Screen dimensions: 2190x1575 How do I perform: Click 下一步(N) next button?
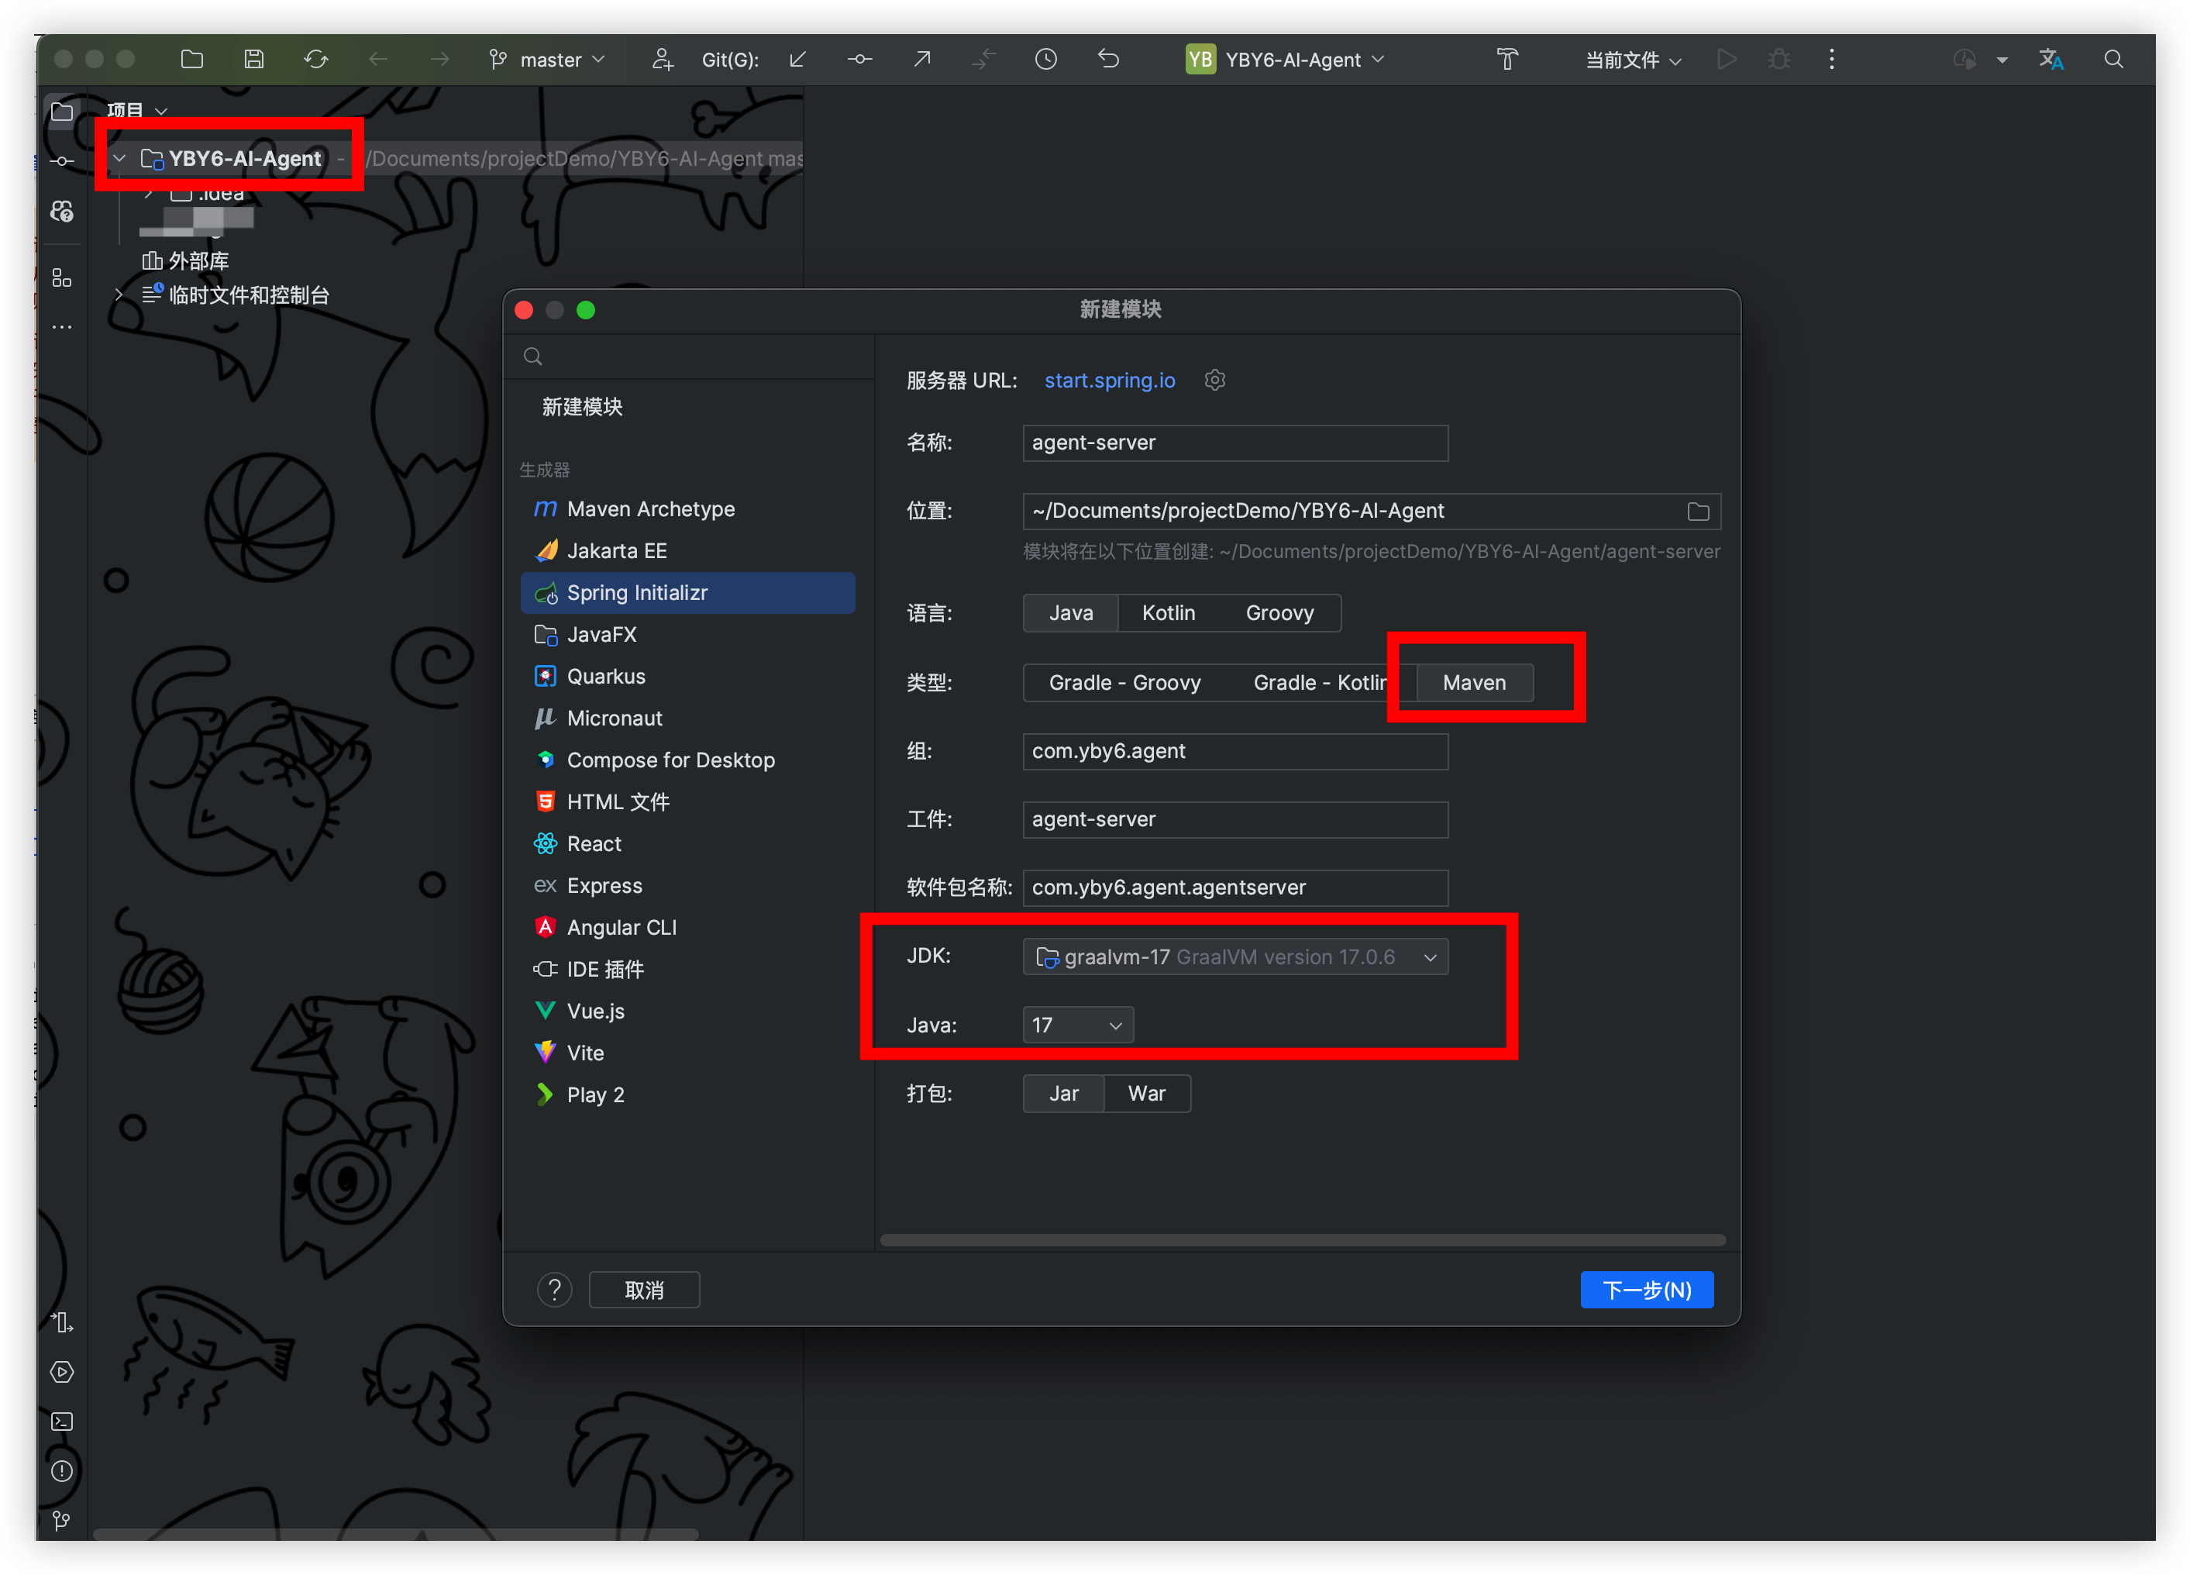[1646, 1289]
